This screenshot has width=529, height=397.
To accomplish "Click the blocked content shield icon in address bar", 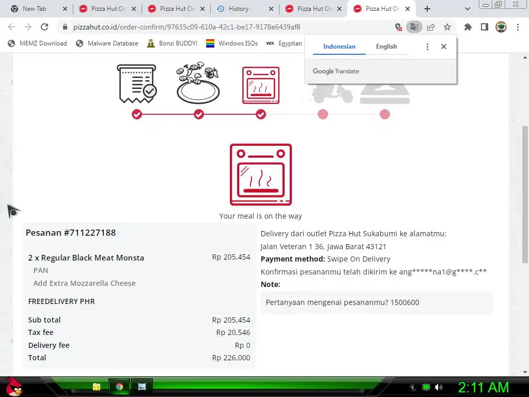I will click(x=398, y=27).
